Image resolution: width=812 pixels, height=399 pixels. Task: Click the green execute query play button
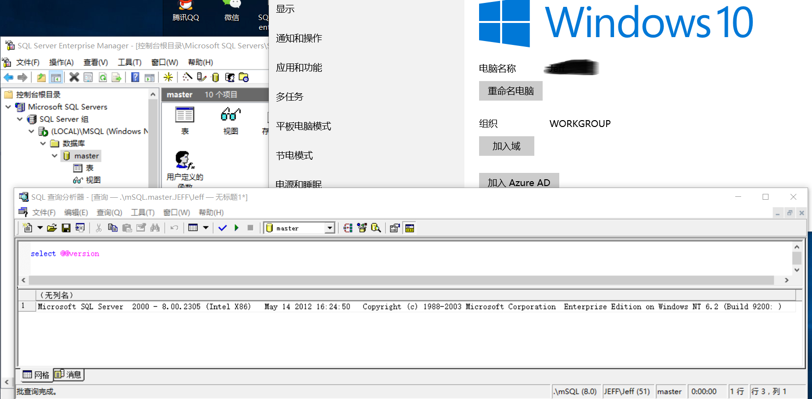point(237,228)
